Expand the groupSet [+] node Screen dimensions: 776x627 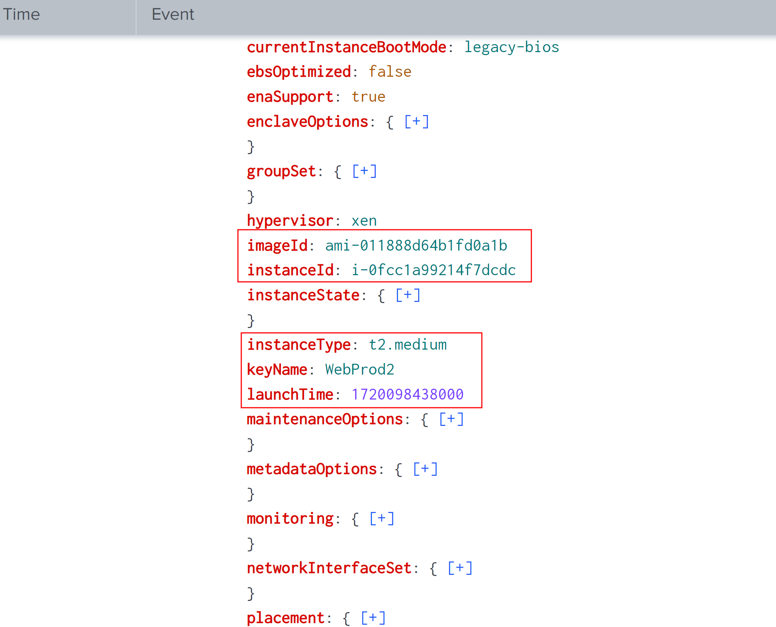(x=364, y=171)
